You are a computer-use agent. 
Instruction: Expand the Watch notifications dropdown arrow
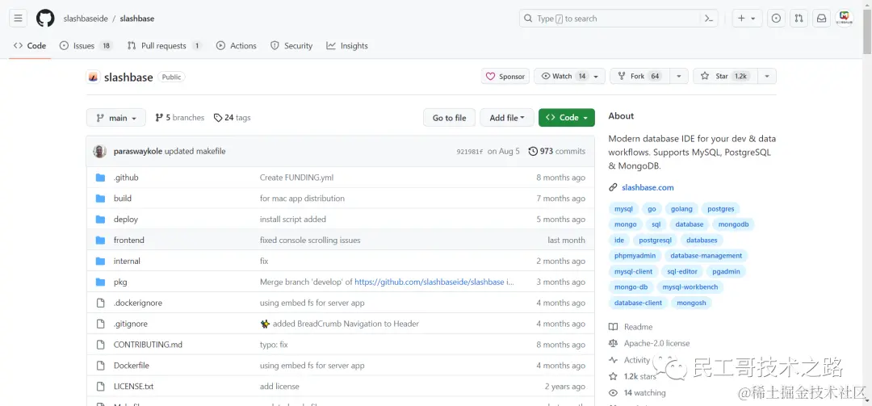pyautogui.click(x=596, y=76)
